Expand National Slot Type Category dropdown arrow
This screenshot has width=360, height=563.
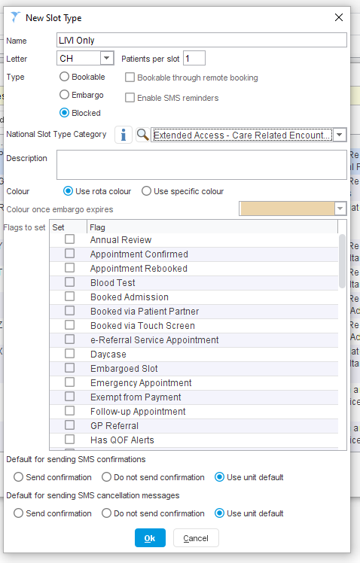point(339,135)
